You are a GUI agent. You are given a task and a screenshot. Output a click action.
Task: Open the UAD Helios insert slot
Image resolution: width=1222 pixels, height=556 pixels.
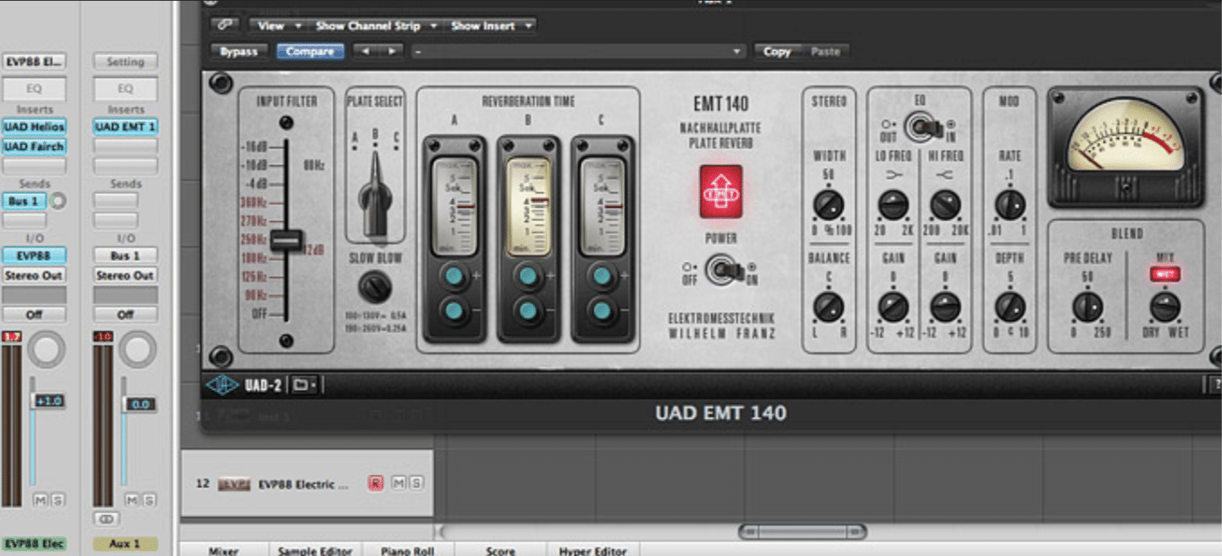[35, 127]
